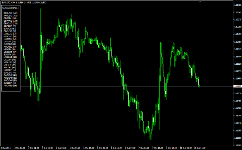
Task: Click the '4 Oct 11:30' time axis label
Action: pyautogui.click(x=33, y=148)
